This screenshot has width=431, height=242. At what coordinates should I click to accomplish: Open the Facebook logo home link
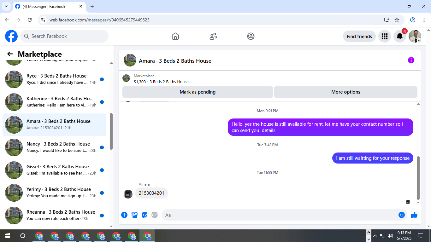click(x=11, y=36)
